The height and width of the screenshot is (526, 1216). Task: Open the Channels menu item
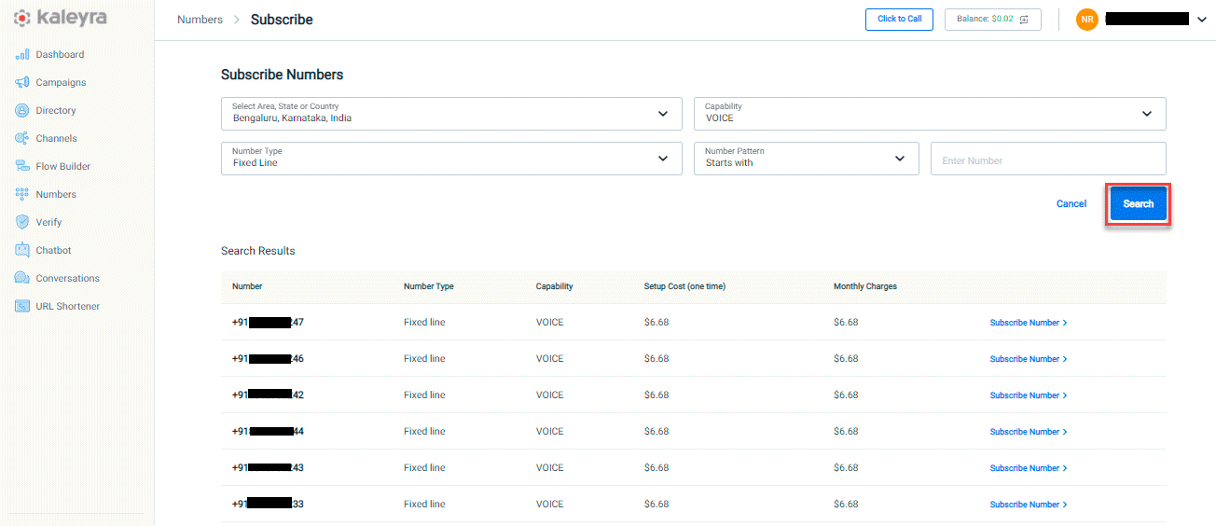coord(57,138)
